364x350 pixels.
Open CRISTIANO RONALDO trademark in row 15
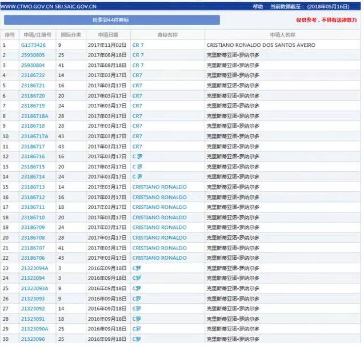pyautogui.click(x=159, y=187)
